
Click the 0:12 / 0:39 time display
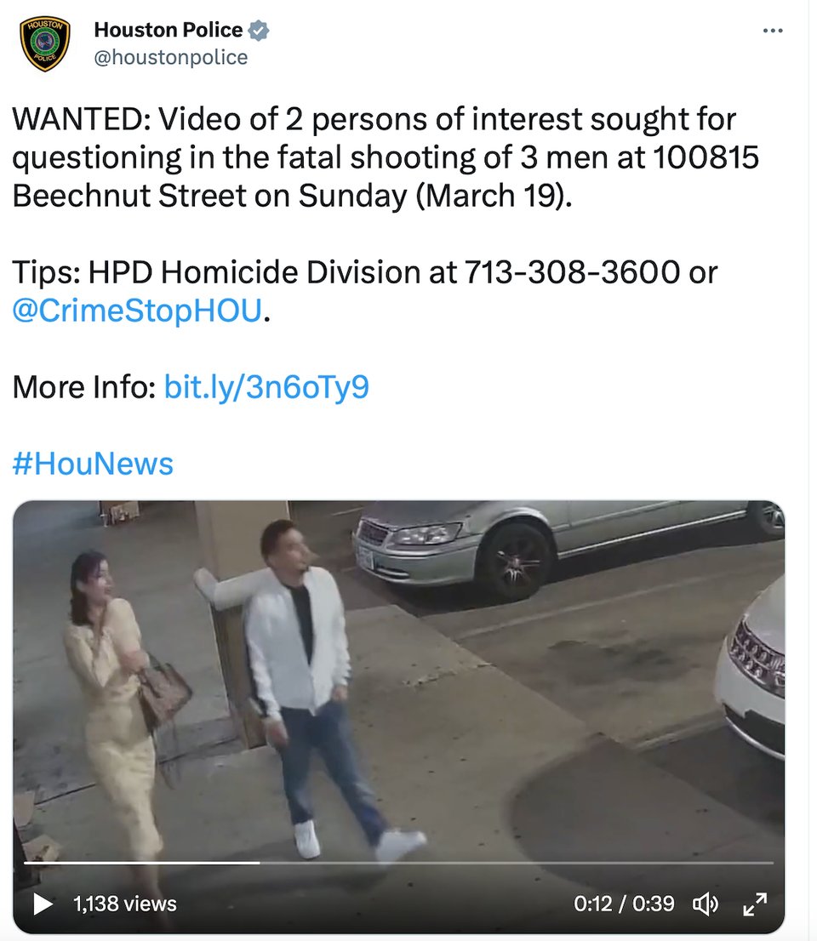point(624,904)
